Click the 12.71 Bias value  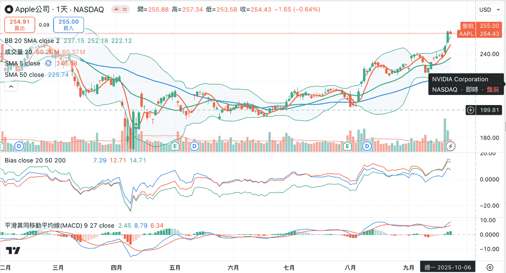pos(118,160)
